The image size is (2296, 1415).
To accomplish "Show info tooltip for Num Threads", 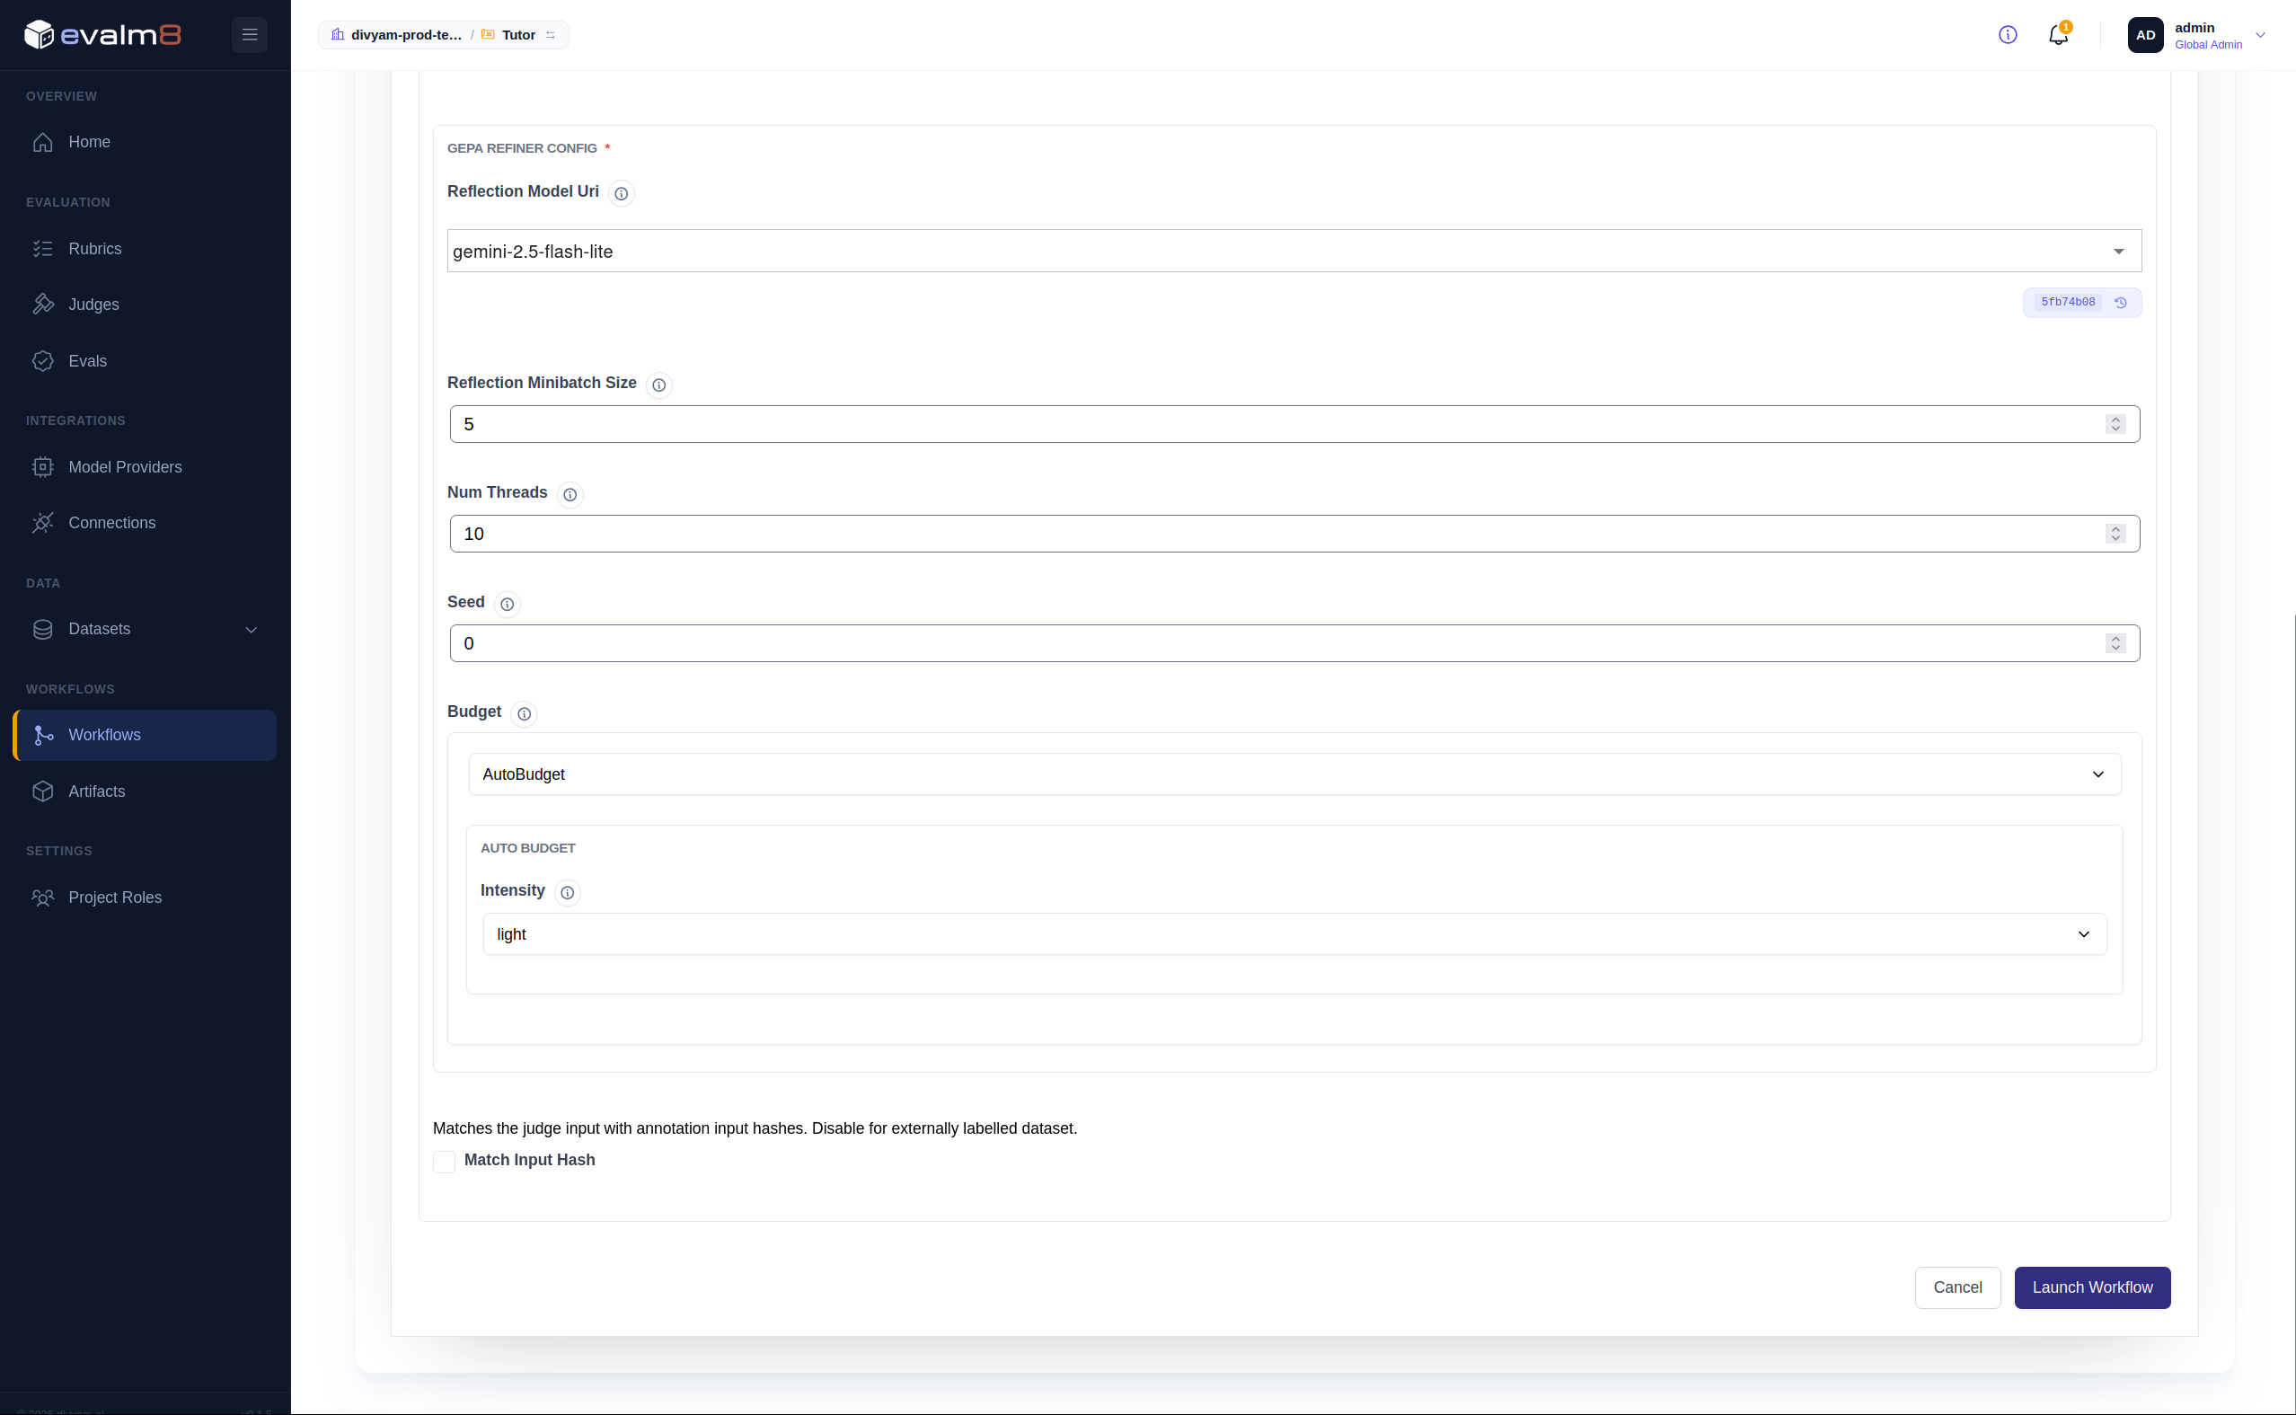I will 570,494.
